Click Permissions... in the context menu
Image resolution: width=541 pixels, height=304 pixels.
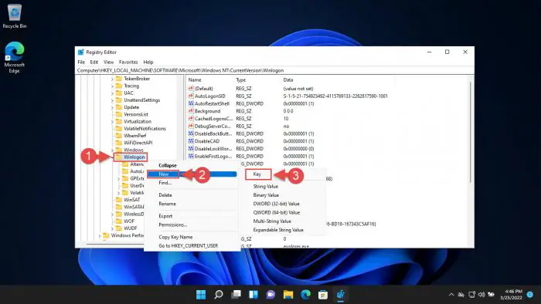[x=173, y=225]
